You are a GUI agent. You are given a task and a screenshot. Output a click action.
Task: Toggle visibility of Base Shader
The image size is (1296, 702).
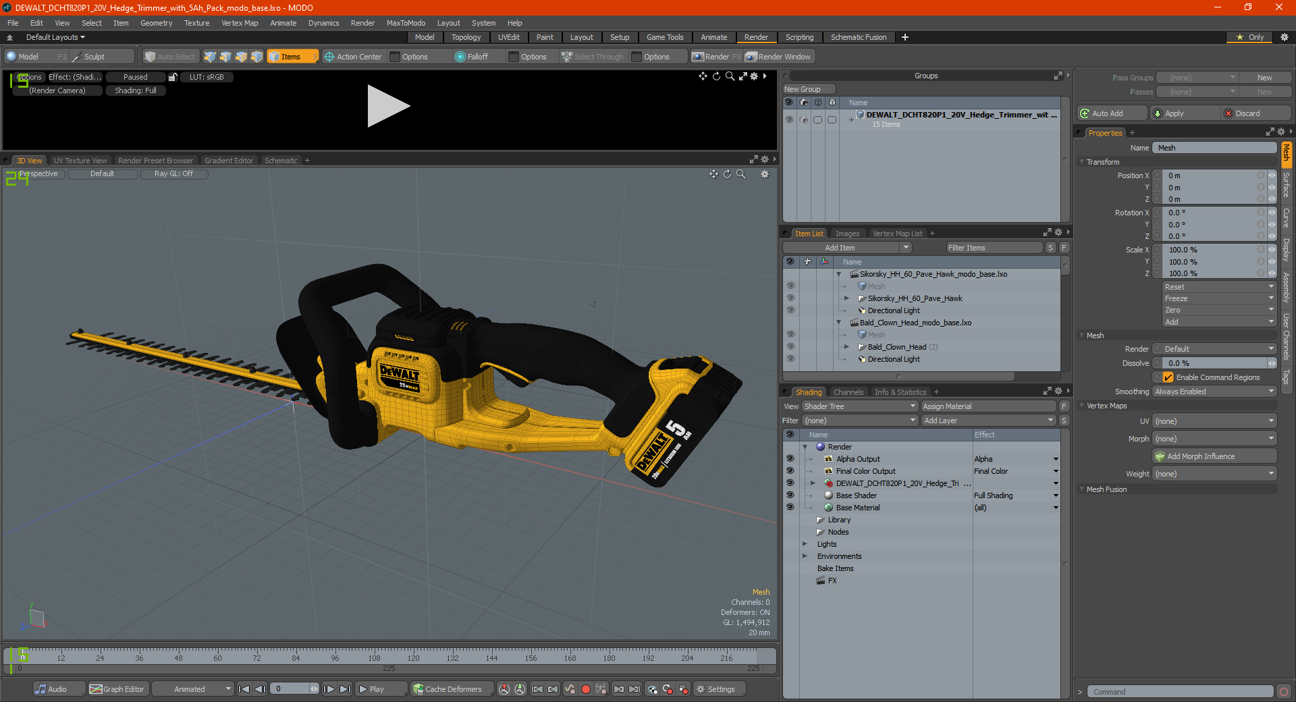click(x=790, y=495)
